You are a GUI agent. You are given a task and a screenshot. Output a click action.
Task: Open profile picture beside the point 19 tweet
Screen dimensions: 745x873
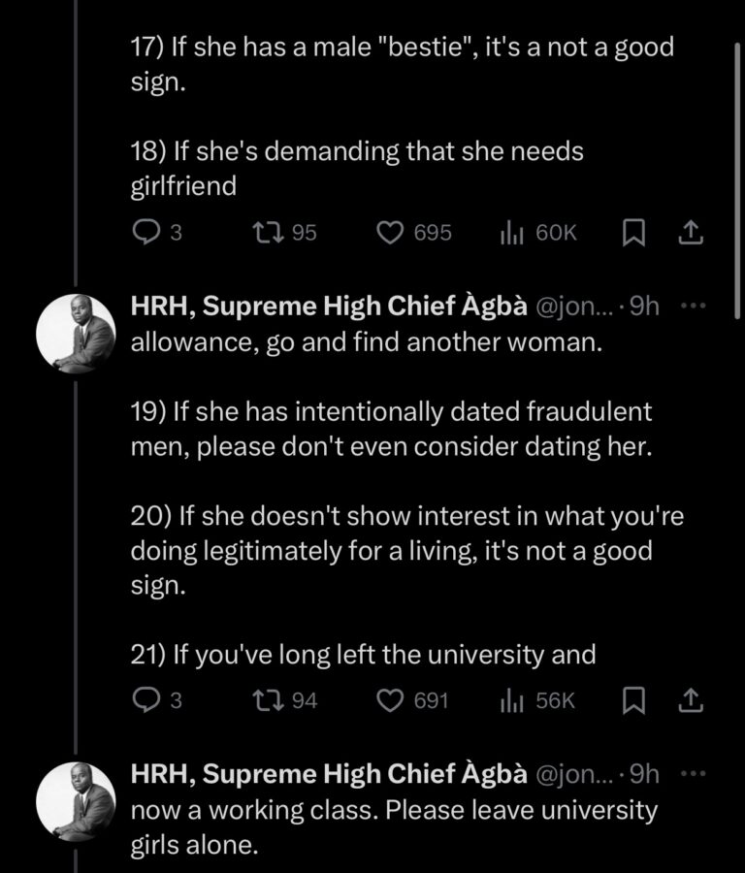click(76, 334)
